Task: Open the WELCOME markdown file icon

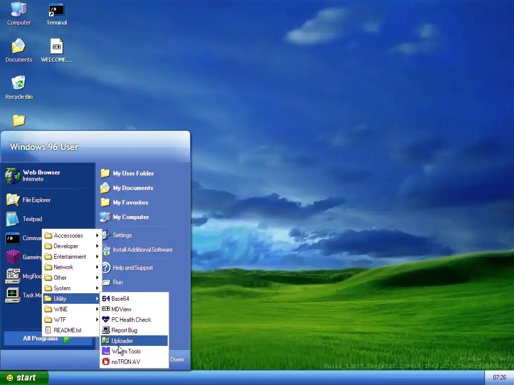Action: (x=56, y=51)
